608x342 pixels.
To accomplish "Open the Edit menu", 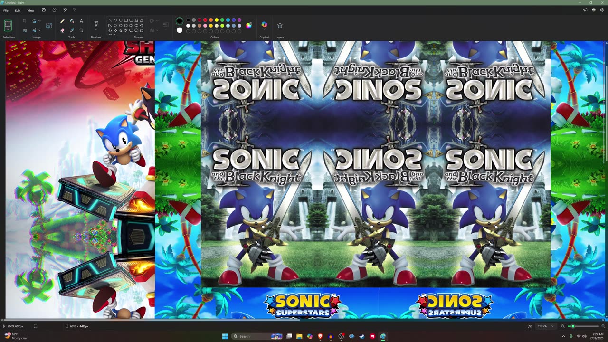I will (18, 10).
